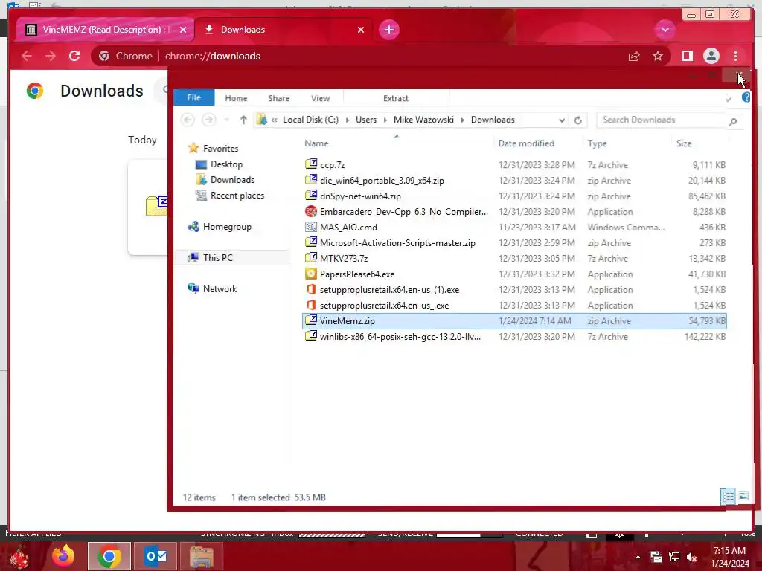This screenshot has height=571, width=762.
Task: Open a new Chrome tab
Action: pyautogui.click(x=388, y=30)
